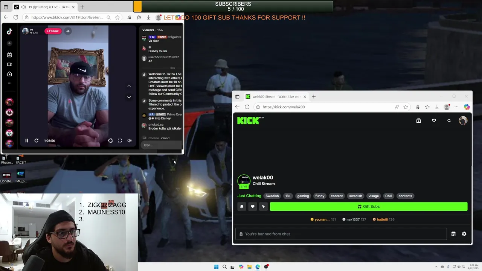Viewport: 482px width, 271px height.
Task: Open TikTok home video icon in sidebar
Action: [9, 74]
